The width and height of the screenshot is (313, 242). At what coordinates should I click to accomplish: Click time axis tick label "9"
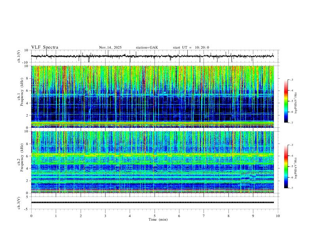pos(253,216)
